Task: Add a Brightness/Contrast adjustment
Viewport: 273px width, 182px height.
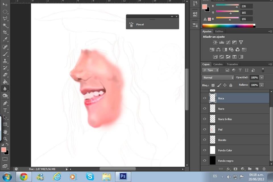Action: 215,42
